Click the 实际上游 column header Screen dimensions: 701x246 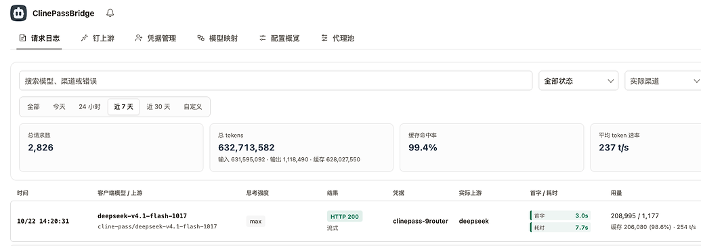pos(470,193)
